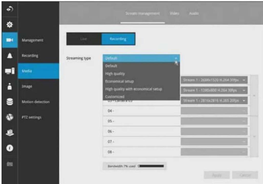Open the disabled stream dropdown for channel 07

click(x=214, y=142)
